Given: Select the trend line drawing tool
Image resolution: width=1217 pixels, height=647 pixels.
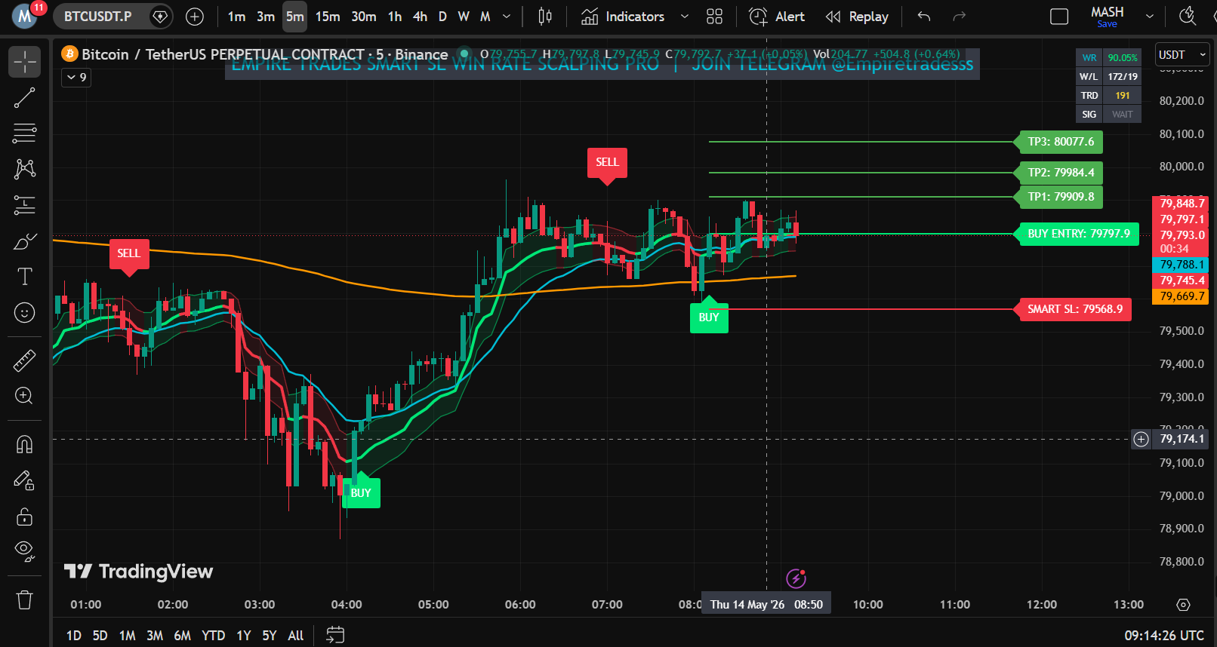Looking at the screenshot, I should coord(24,97).
